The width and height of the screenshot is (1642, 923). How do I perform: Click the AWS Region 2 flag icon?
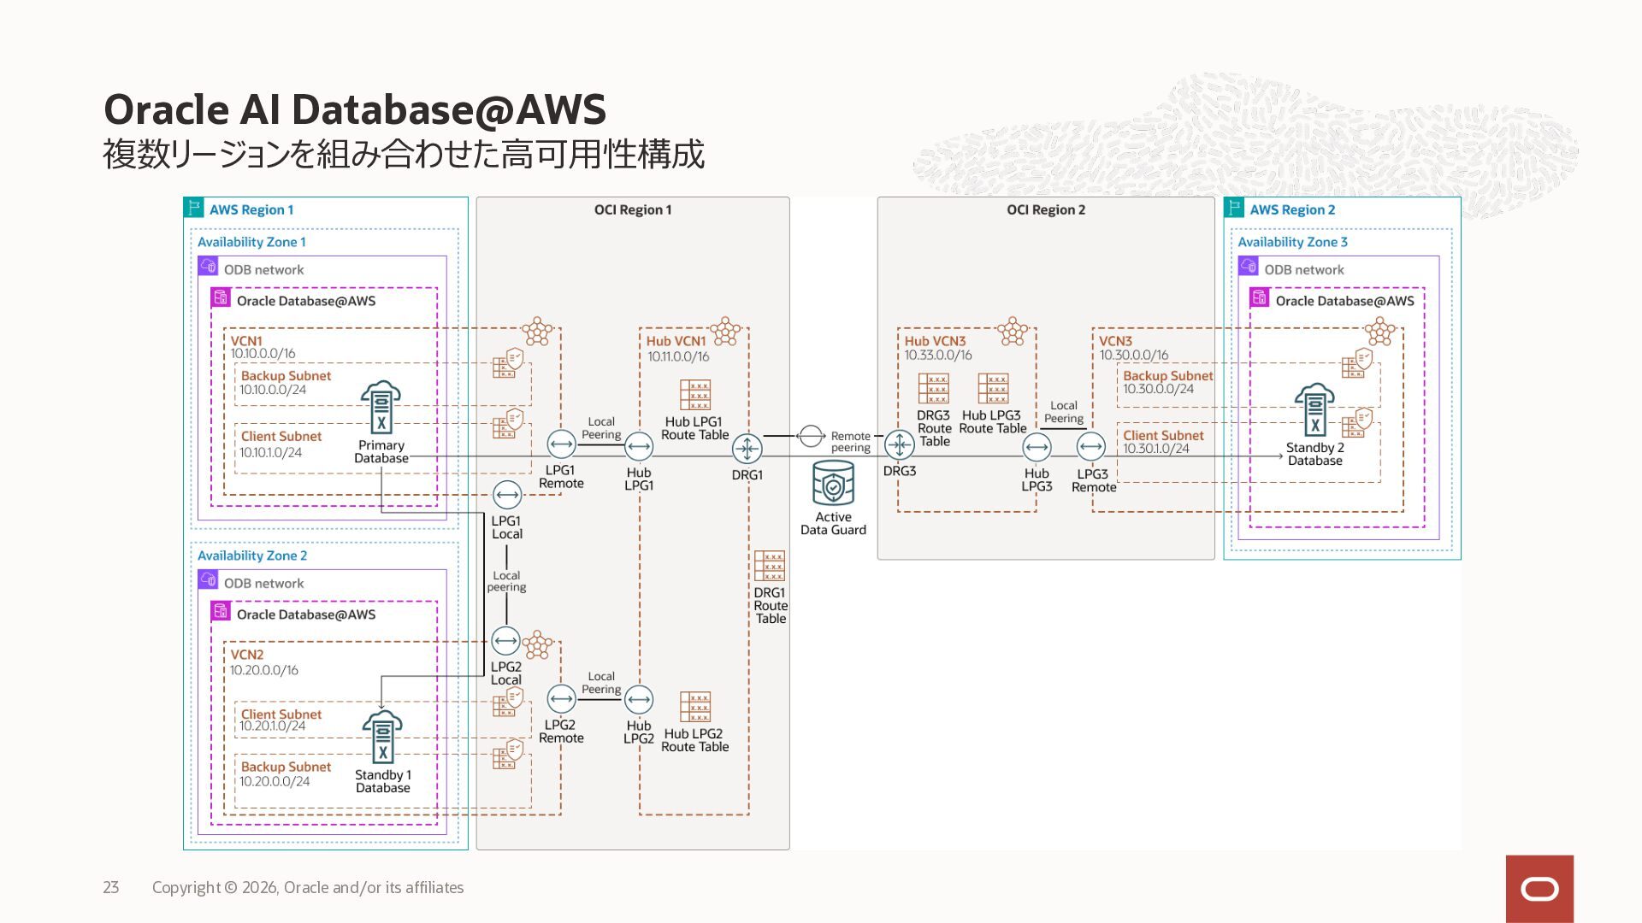click(x=1234, y=208)
